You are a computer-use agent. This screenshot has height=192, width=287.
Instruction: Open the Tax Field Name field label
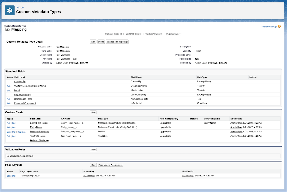(x=38, y=136)
